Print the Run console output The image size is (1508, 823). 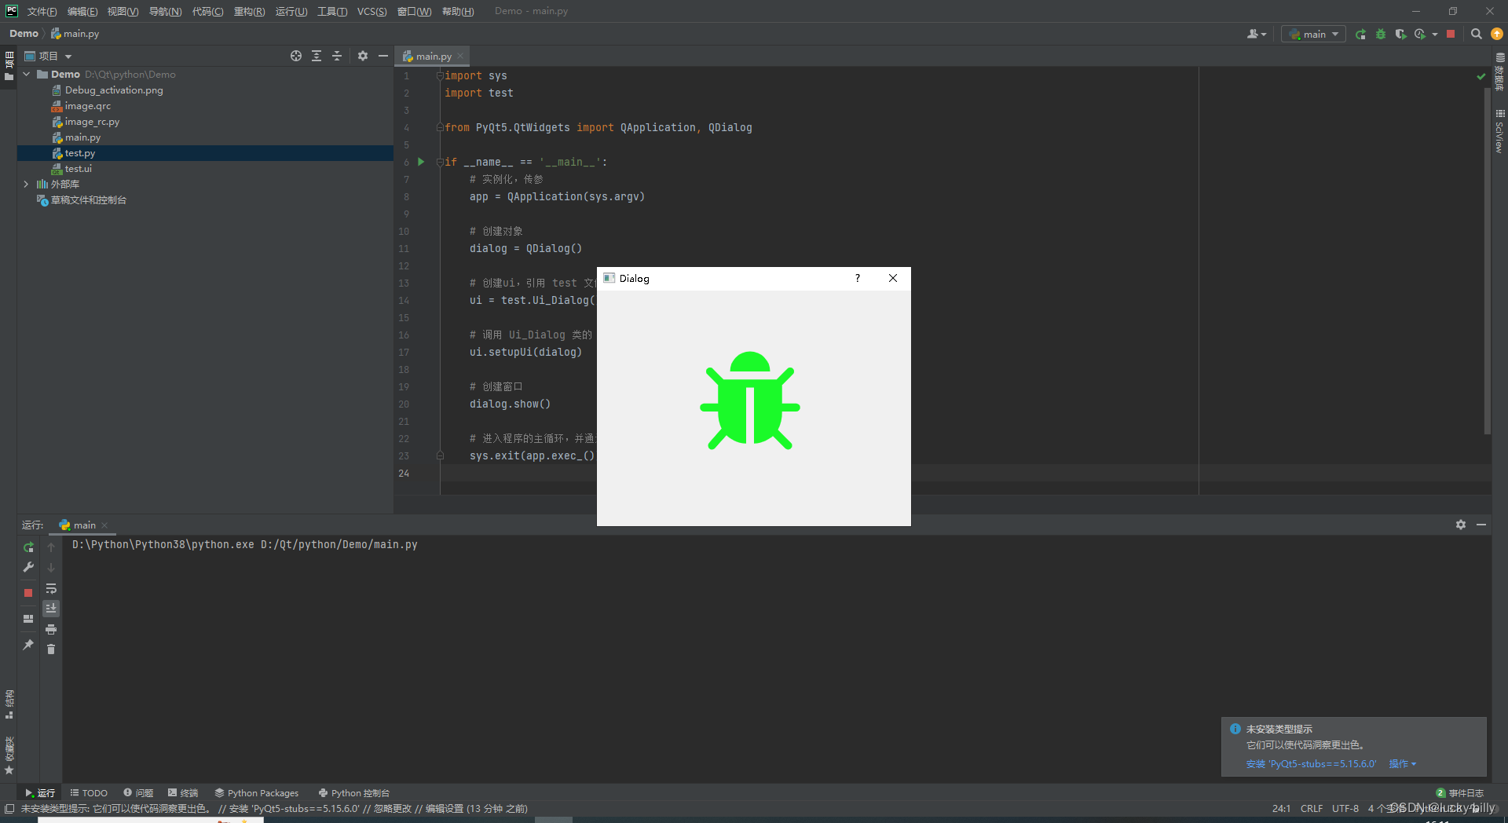click(x=51, y=629)
